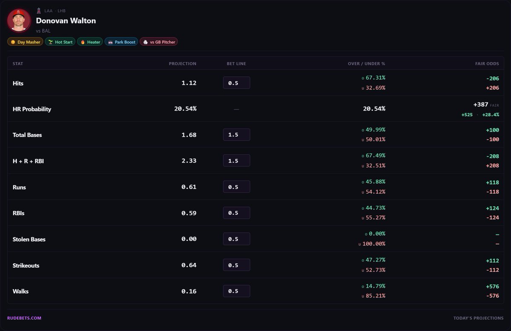Edit the Runs bet line field

[x=236, y=187]
